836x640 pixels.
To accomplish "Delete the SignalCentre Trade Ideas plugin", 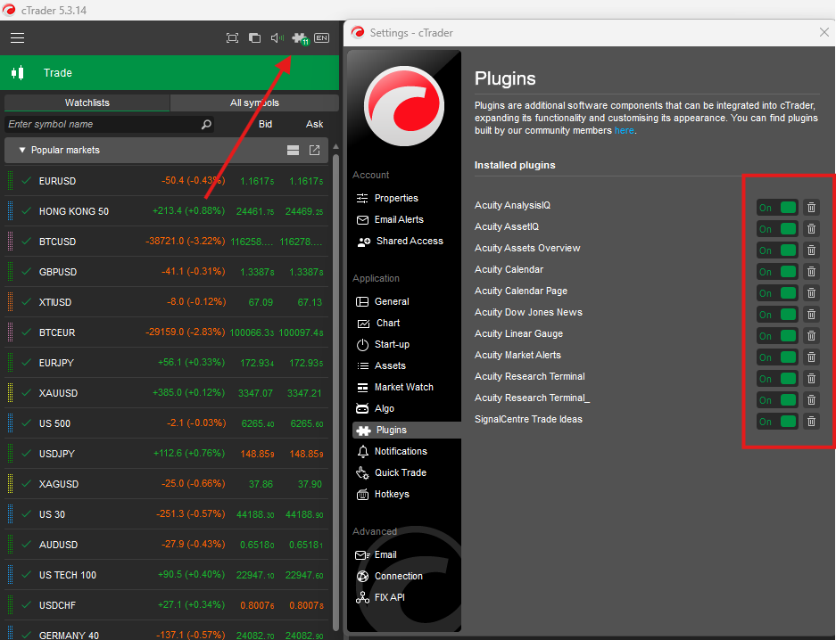I will 811,421.
